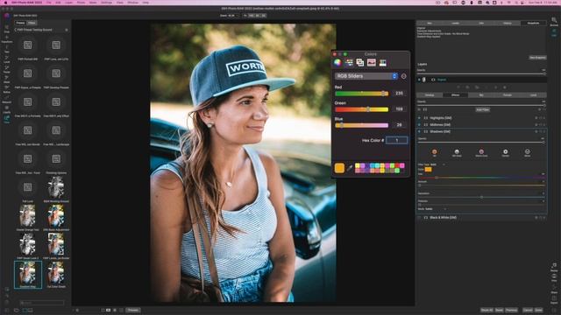Click the Add Filter button
Image resolution: width=561 pixels, height=315 pixels.
point(483,109)
